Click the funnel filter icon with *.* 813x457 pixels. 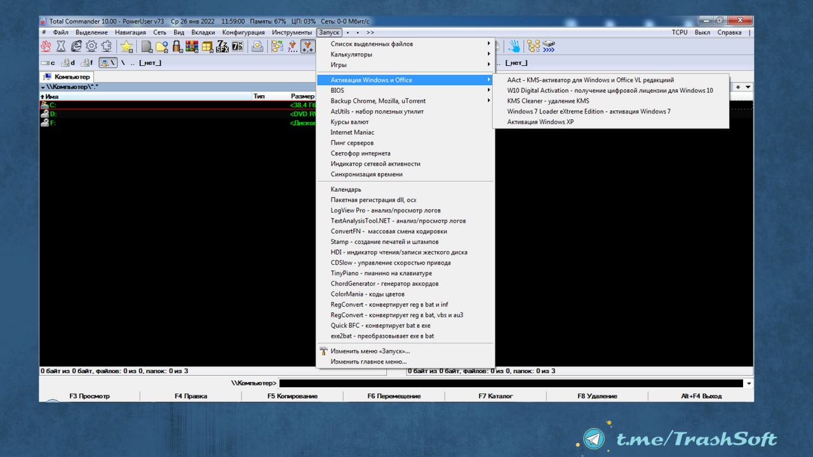click(x=308, y=46)
